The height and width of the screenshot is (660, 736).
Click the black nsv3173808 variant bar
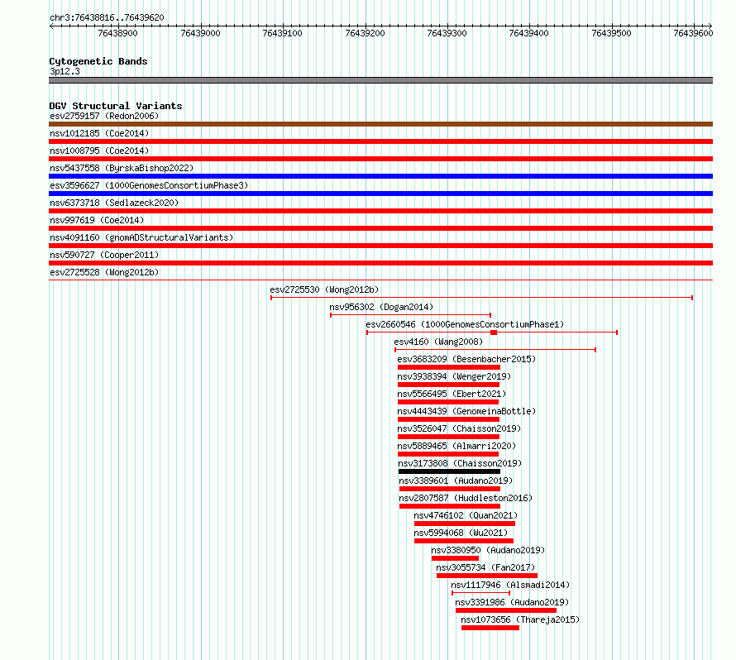tap(449, 471)
